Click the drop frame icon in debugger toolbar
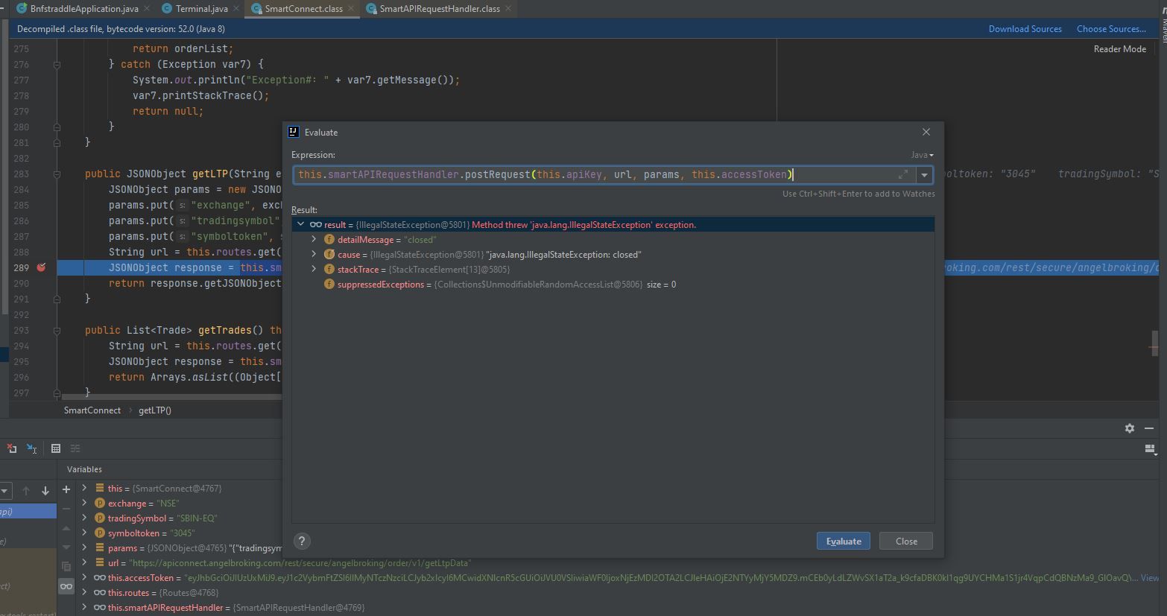Viewport: 1167px width, 616px height. pos(12,448)
